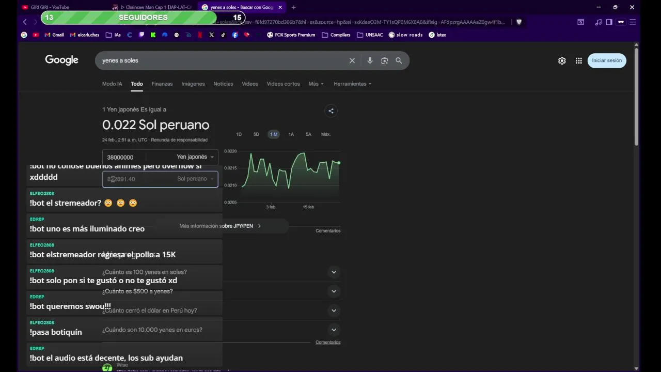The height and width of the screenshot is (372, 661).
Task: Open the X (Twitter) bookmark icon
Action: [x=212, y=35]
